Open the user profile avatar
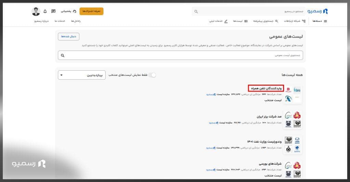 coord(36,11)
